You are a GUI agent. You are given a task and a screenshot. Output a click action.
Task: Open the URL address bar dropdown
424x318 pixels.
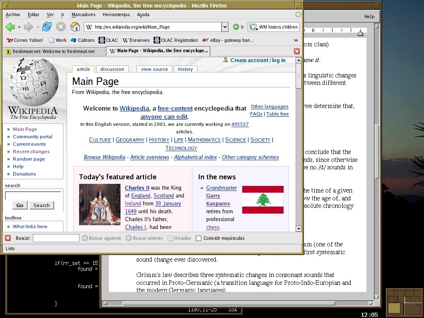225,27
